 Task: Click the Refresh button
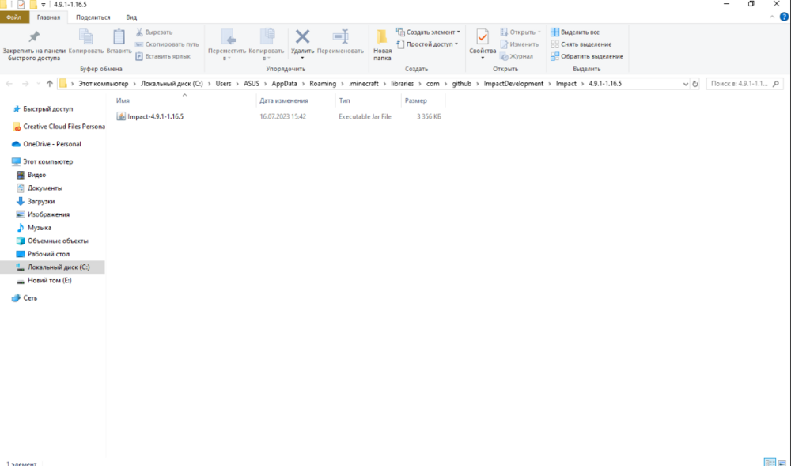coord(695,84)
